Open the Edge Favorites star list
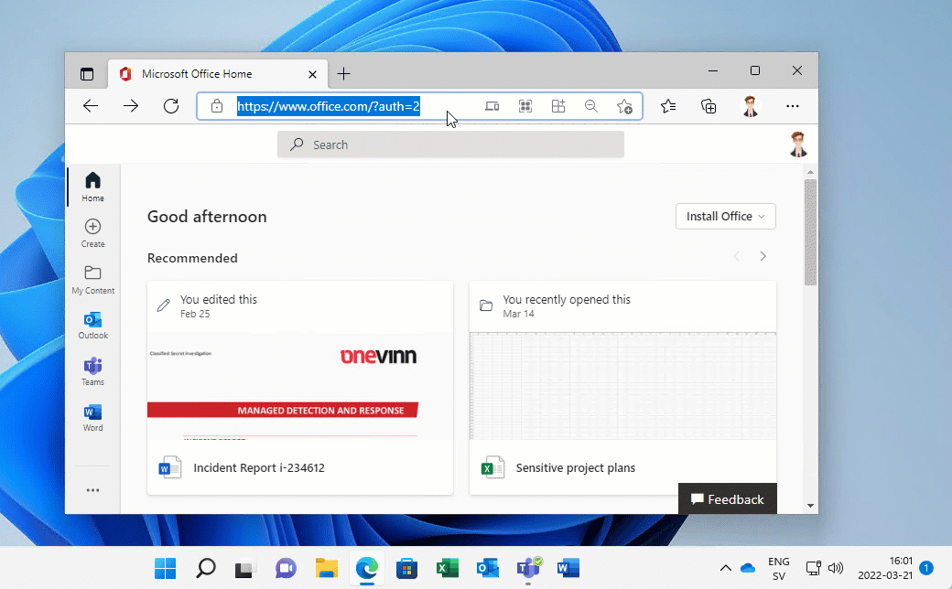952x589 pixels. [x=668, y=106]
